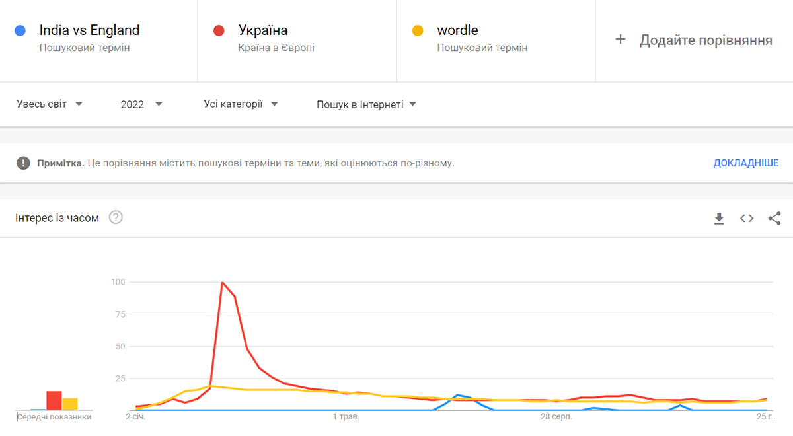Open help icon next to Інтерес із часом
The height and width of the screenshot is (436, 793).
pyautogui.click(x=116, y=217)
